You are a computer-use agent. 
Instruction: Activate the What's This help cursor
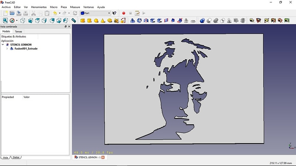(114, 13)
